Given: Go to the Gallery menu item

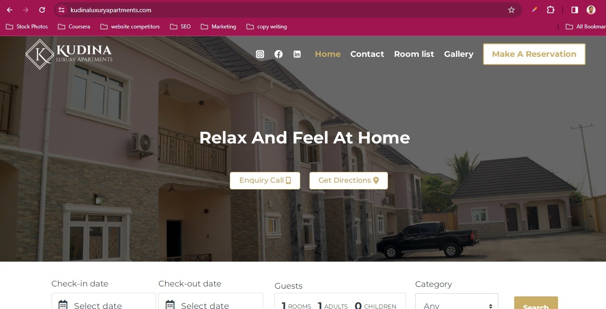Looking at the screenshot, I should (459, 54).
